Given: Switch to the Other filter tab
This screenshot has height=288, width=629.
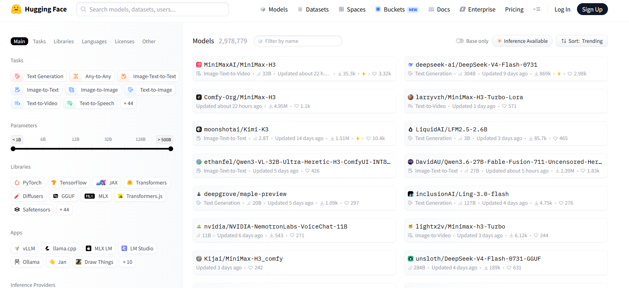Looking at the screenshot, I should (149, 42).
